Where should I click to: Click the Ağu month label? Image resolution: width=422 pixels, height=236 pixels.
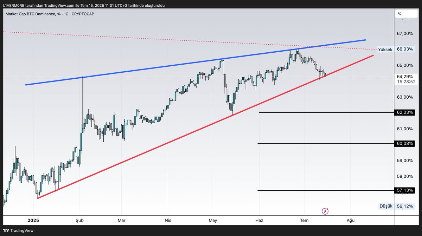pyautogui.click(x=350, y=221)
